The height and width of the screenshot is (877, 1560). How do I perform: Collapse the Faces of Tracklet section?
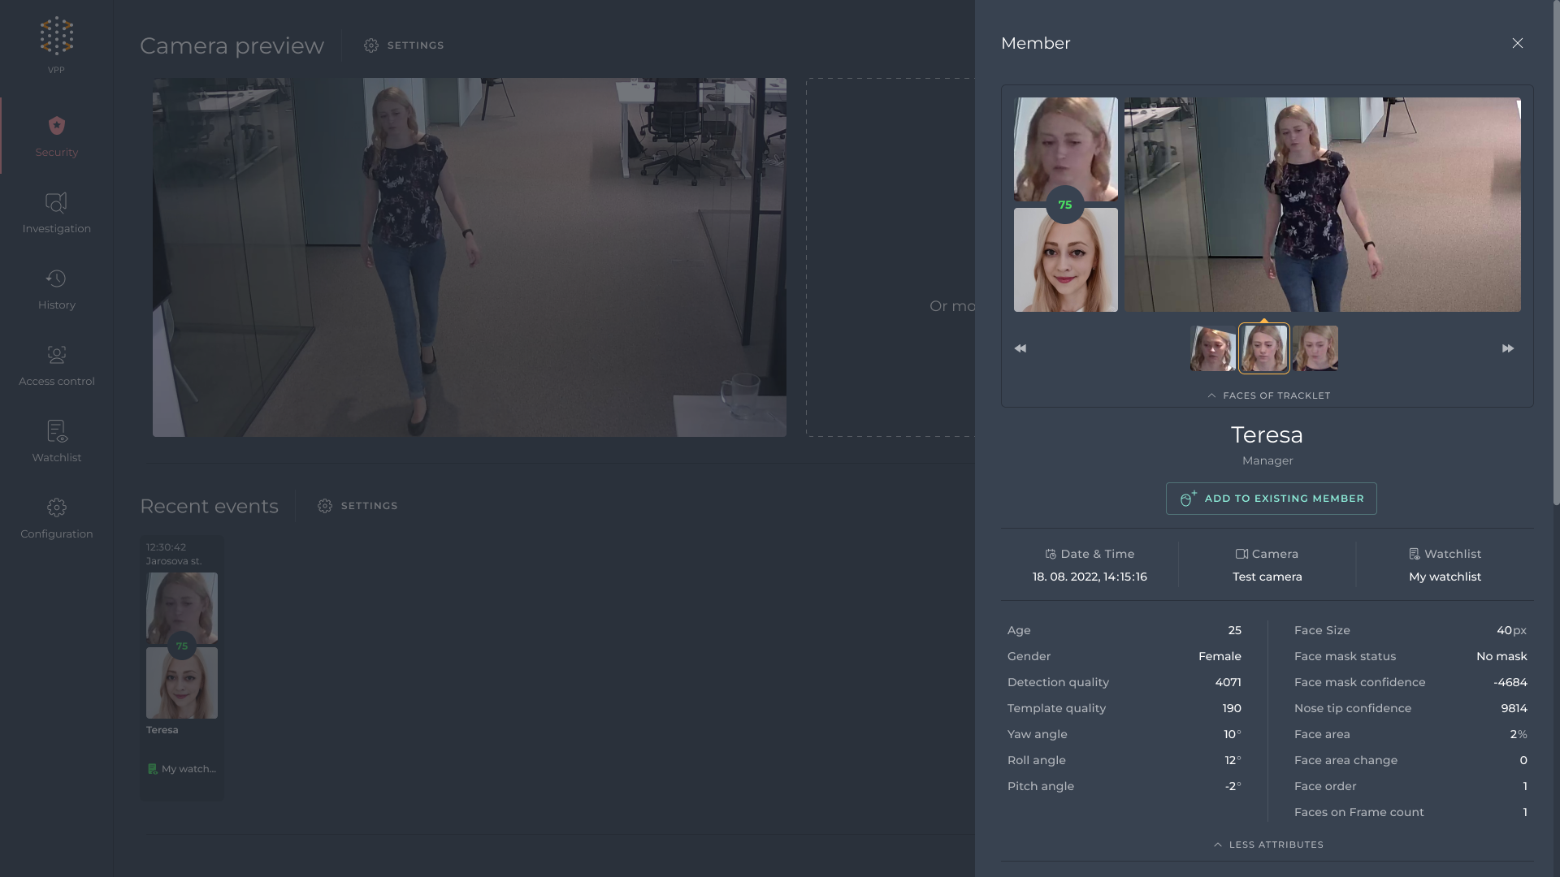(x=1268, y=395)
